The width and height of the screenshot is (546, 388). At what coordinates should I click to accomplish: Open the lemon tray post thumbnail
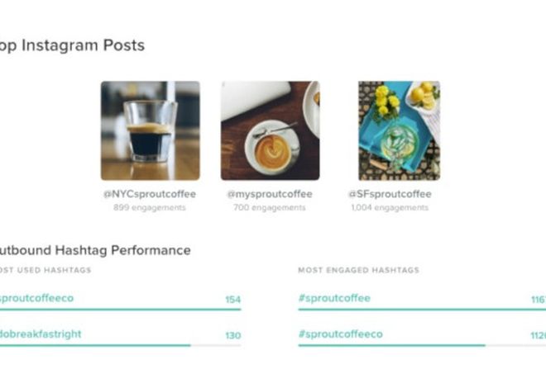click(400, 130)
